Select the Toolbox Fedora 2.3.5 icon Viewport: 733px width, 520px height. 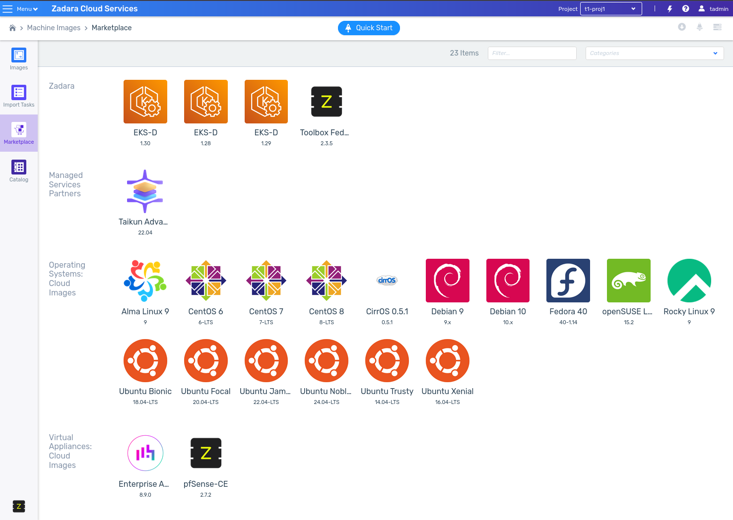click(327, 102)
